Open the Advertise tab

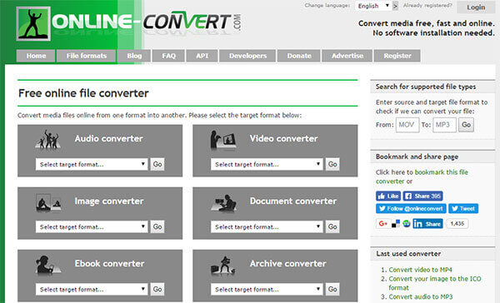pyautogui.click(x=347, y=56)
